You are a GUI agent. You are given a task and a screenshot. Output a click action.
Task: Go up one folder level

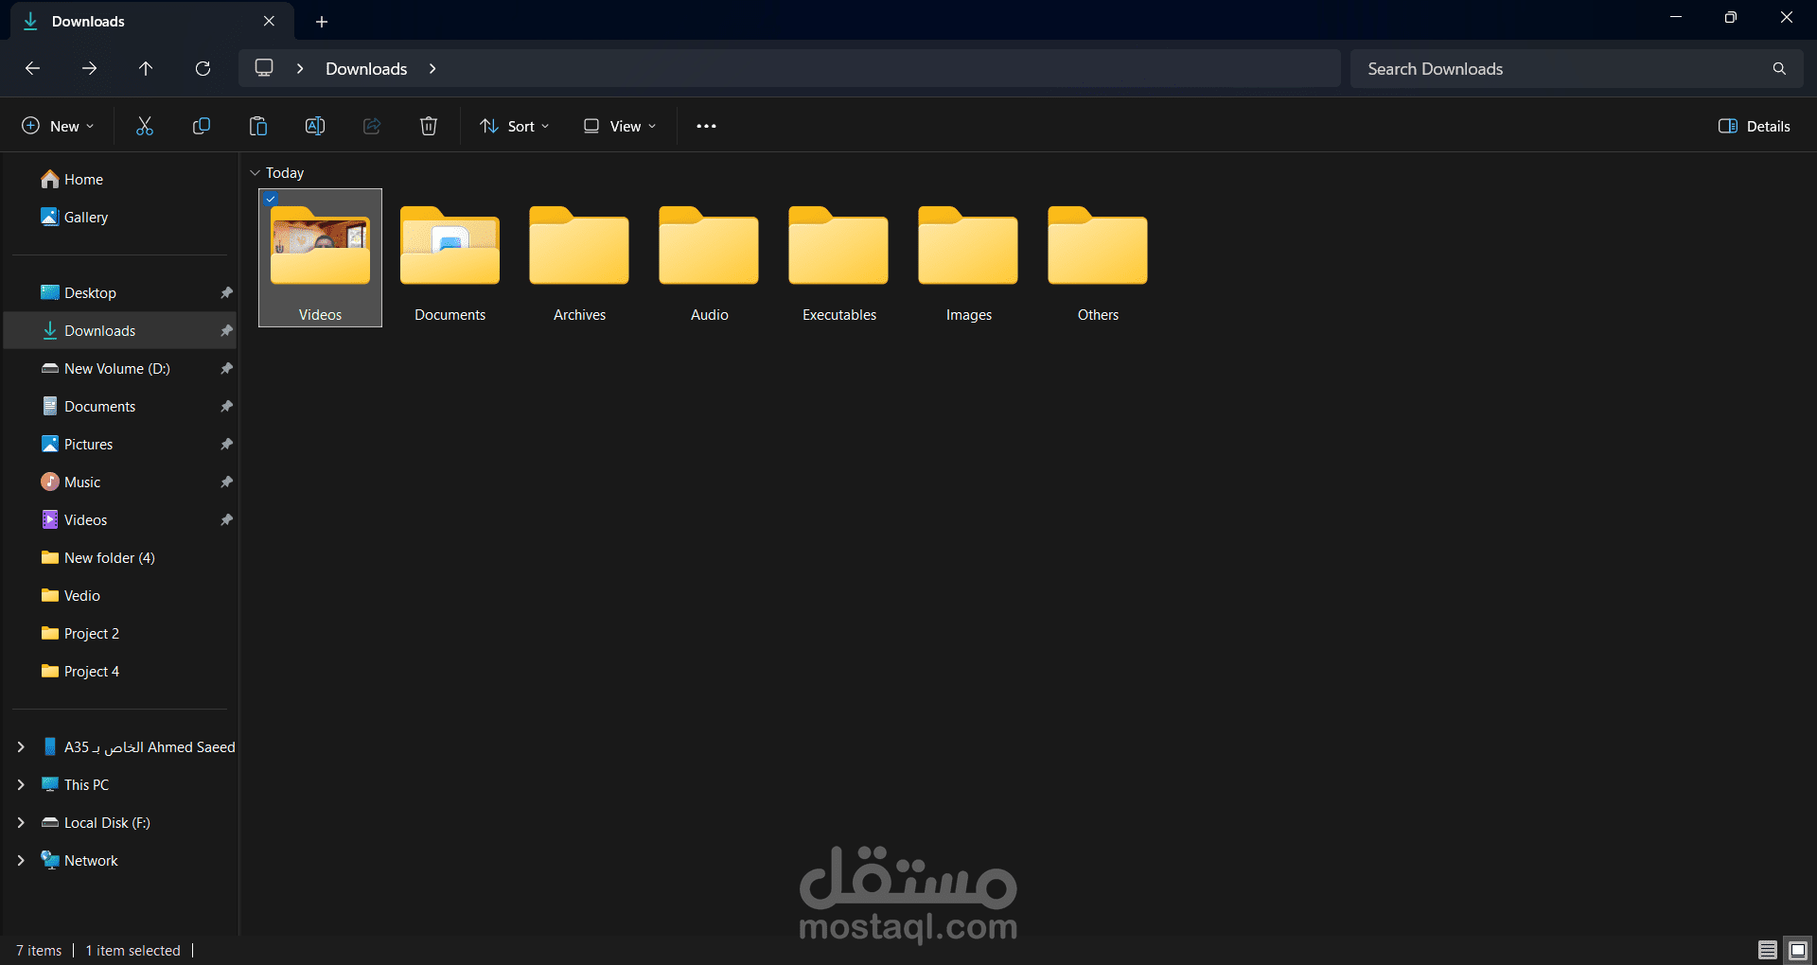click(146, 68)
